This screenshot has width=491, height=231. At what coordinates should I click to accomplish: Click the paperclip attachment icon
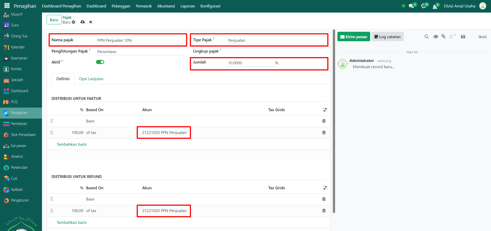pyautogui.click(x=443, y=37)
